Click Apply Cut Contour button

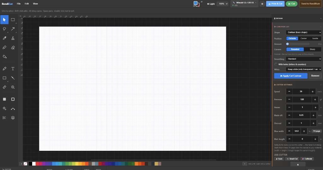pos(291,76)
